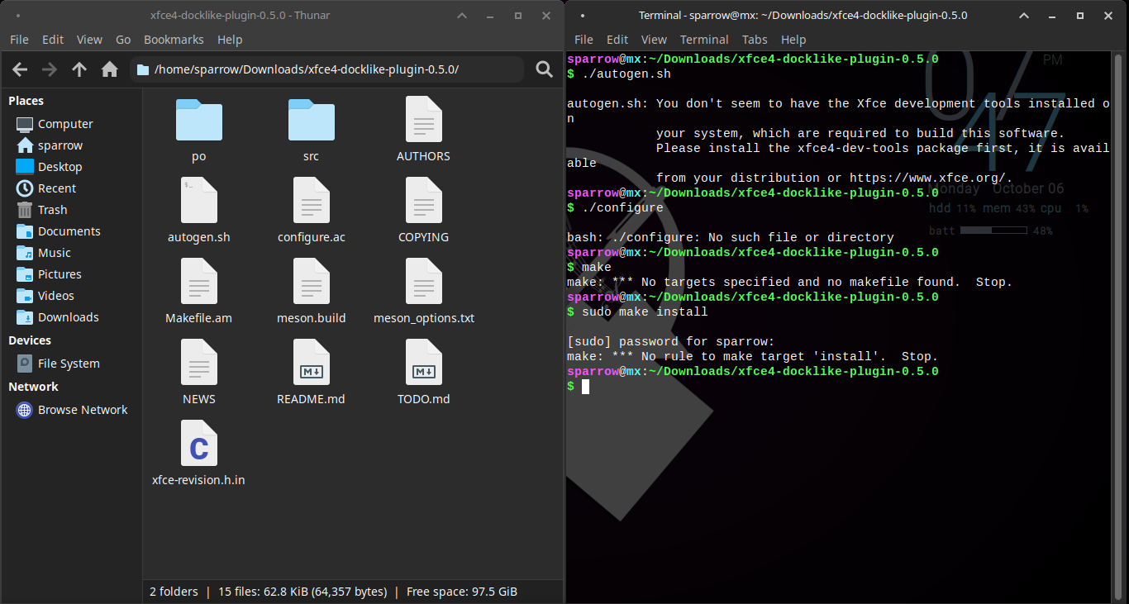Click File System under Devices
The width and height of the screenshot is (1129, 604).
click(x=68, y=364)
